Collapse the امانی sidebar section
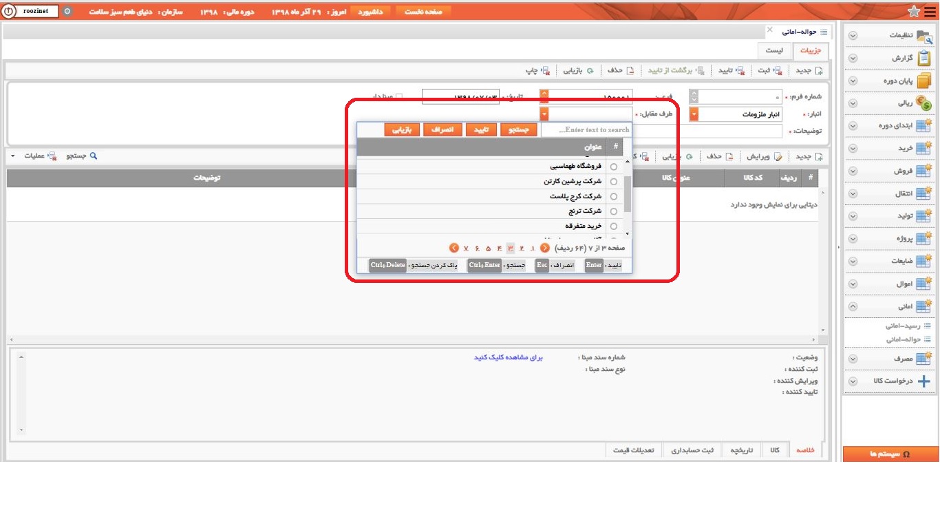 [853, 306]
